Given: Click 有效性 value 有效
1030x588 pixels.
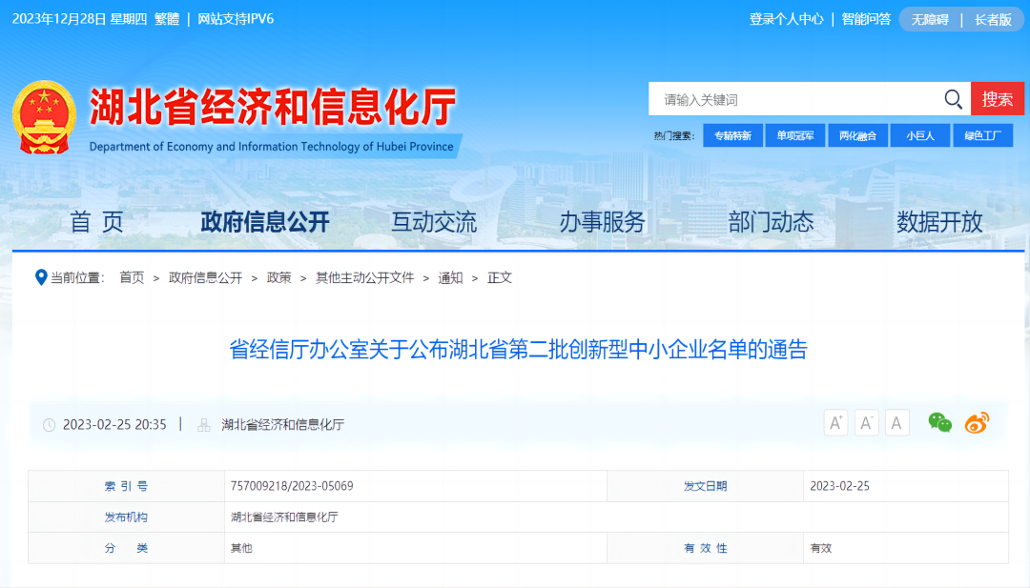Looking at the screenshot, I should pyautogui.click(x=820, y=548).
